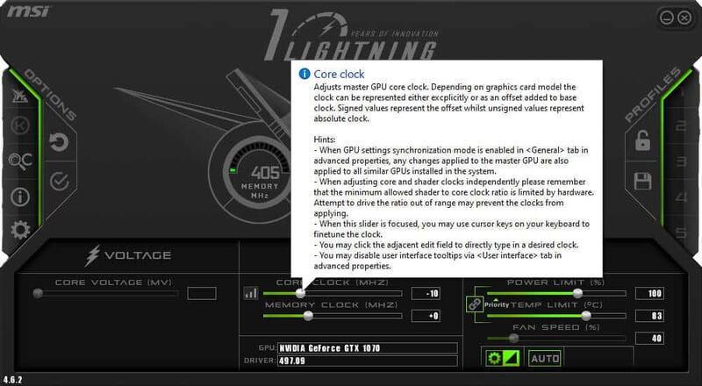Save profile with the floppy disk icon
The image size is (702, 386).
click(642, 182)
